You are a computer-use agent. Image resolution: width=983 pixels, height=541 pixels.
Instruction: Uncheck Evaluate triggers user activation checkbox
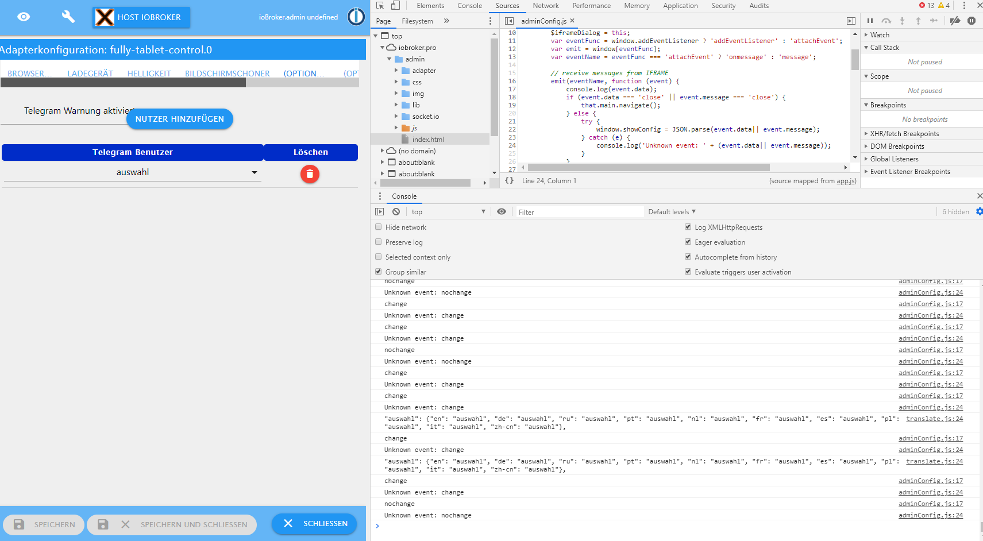coord(688,272)
